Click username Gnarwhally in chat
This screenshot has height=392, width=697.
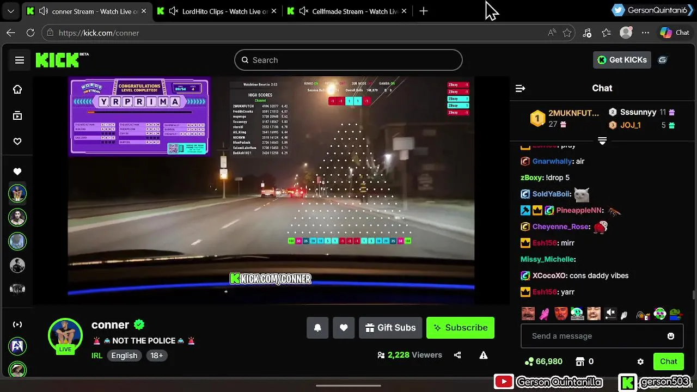pyautogui.click(x=552, y=161)
